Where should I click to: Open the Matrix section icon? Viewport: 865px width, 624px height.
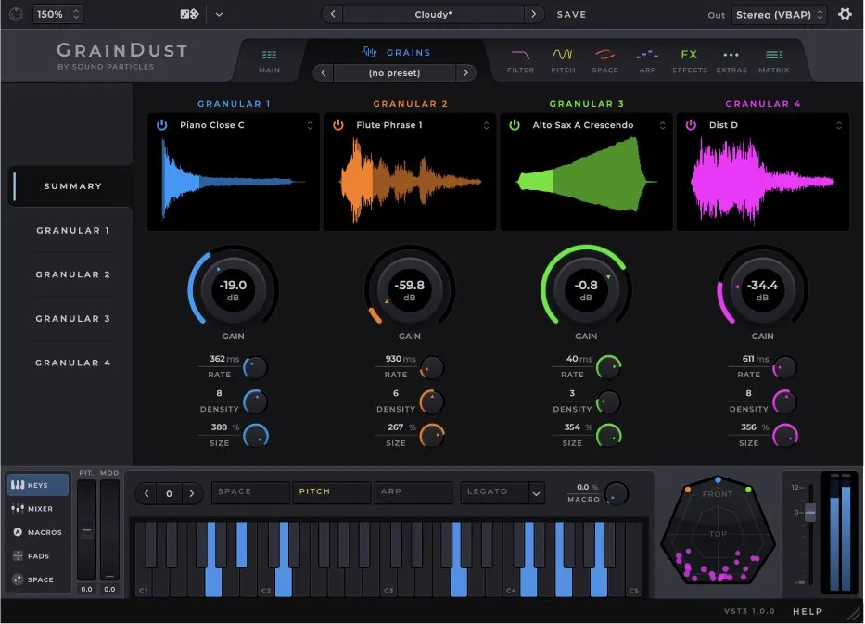[773, 60]
